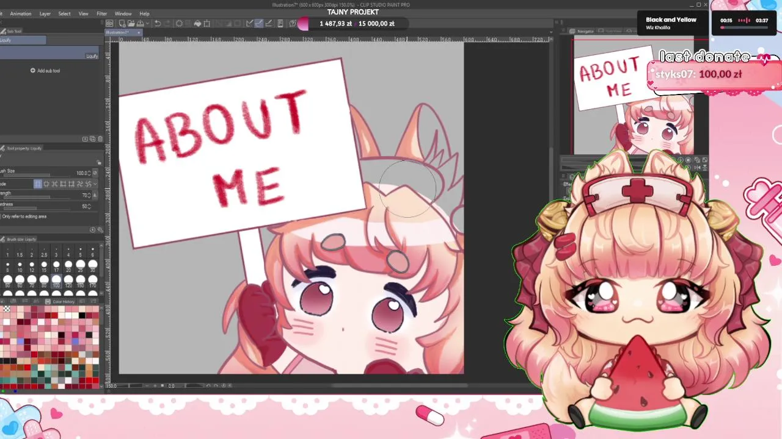Select brush size preset 100
The image size is (782, 439).
click(x=56, y=281)
